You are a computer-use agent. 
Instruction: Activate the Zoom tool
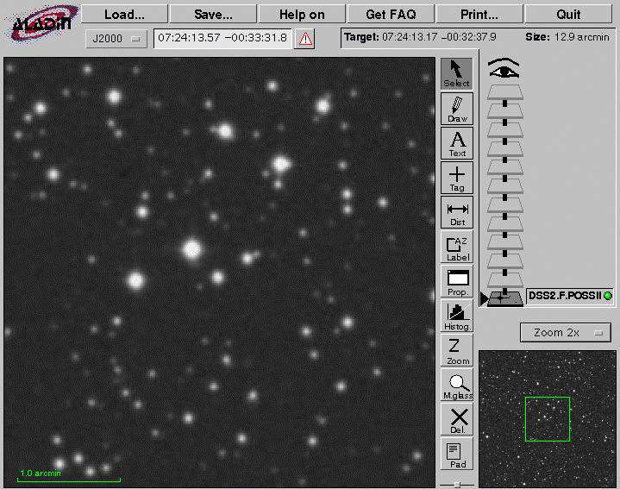(x=457, y=350)
